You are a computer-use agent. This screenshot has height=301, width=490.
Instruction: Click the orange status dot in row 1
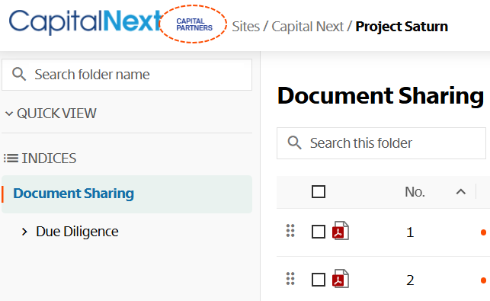(483, 232)
